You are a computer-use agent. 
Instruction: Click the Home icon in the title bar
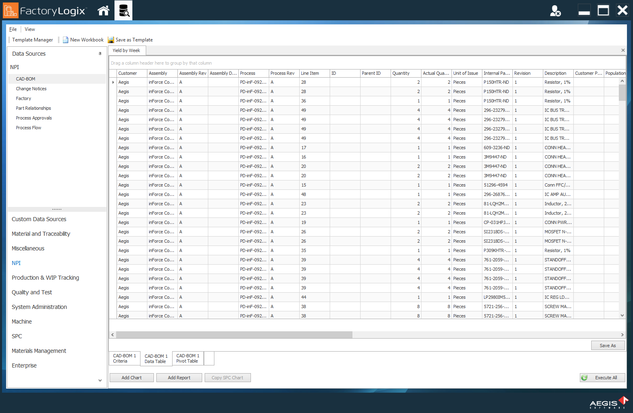pos(104,10)
